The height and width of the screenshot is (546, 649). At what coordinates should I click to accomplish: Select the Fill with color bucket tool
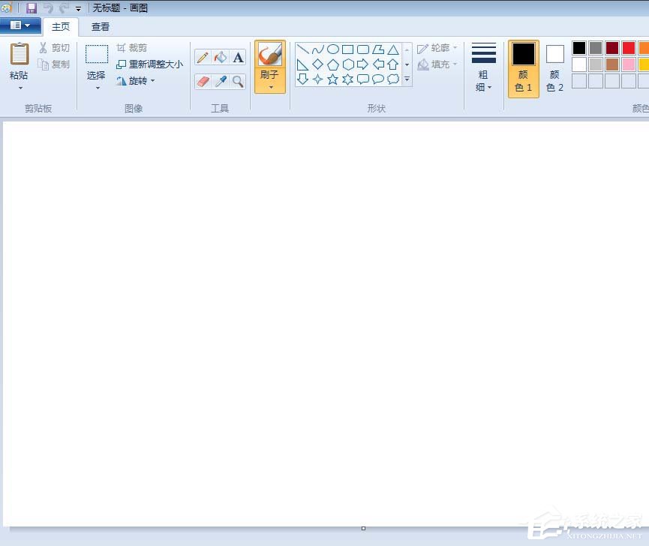[220, 57]
